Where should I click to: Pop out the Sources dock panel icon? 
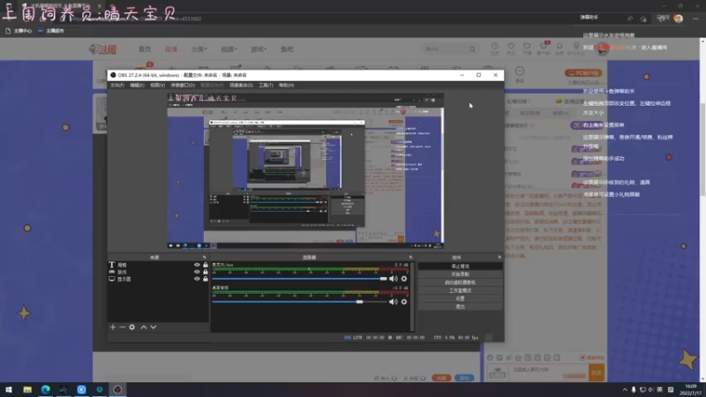pos(205,258)
